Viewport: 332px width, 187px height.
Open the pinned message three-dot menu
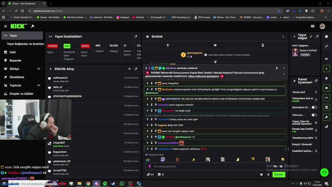(283, 68)
